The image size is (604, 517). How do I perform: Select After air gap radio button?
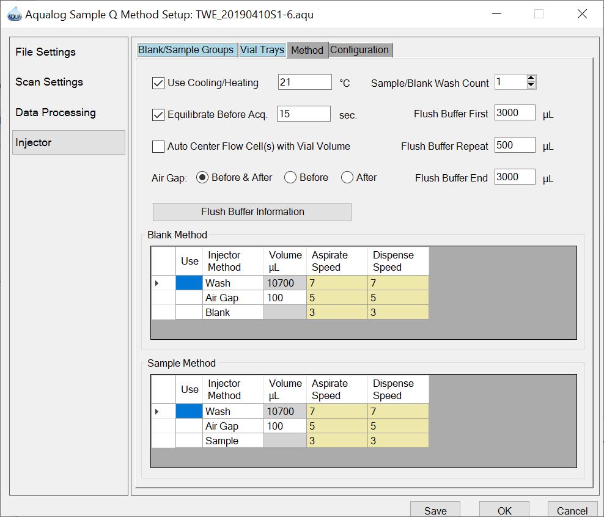[347, 177]
